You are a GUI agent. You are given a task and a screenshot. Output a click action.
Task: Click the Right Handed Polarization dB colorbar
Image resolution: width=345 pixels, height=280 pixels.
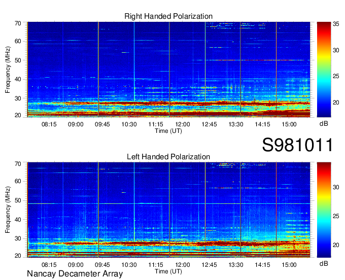(324, 69)
